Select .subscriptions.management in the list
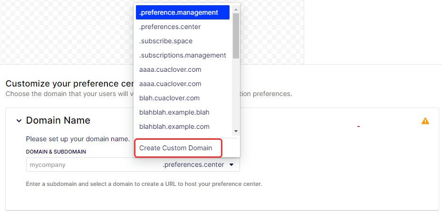442x213 pixels. (183, 55)
